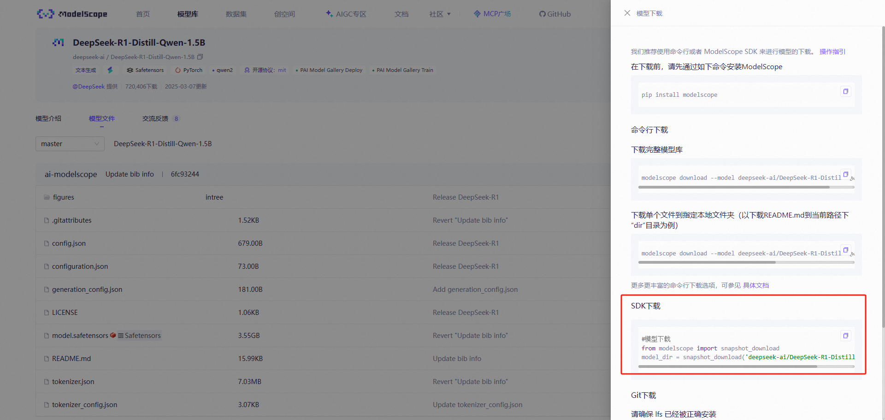Screen dimensions: 885x420
Task: Click the Add generation_config.json commit message
Action: pos(475,290)
